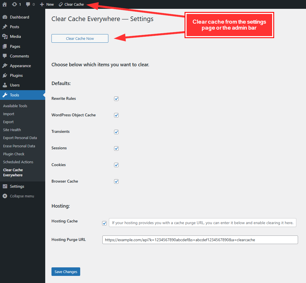Click the Appearance paintbrush icon
This screenshot has height=283, width=306.
[5, 66]
